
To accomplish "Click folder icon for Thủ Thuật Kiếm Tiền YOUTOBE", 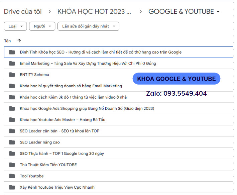I will [12, 165].
